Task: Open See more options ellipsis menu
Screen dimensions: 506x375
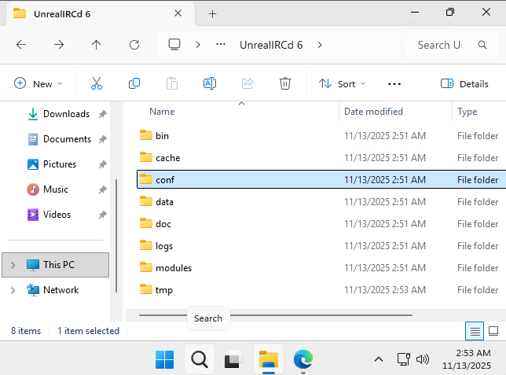Action: pyautogui.click(x=394, y=83)
